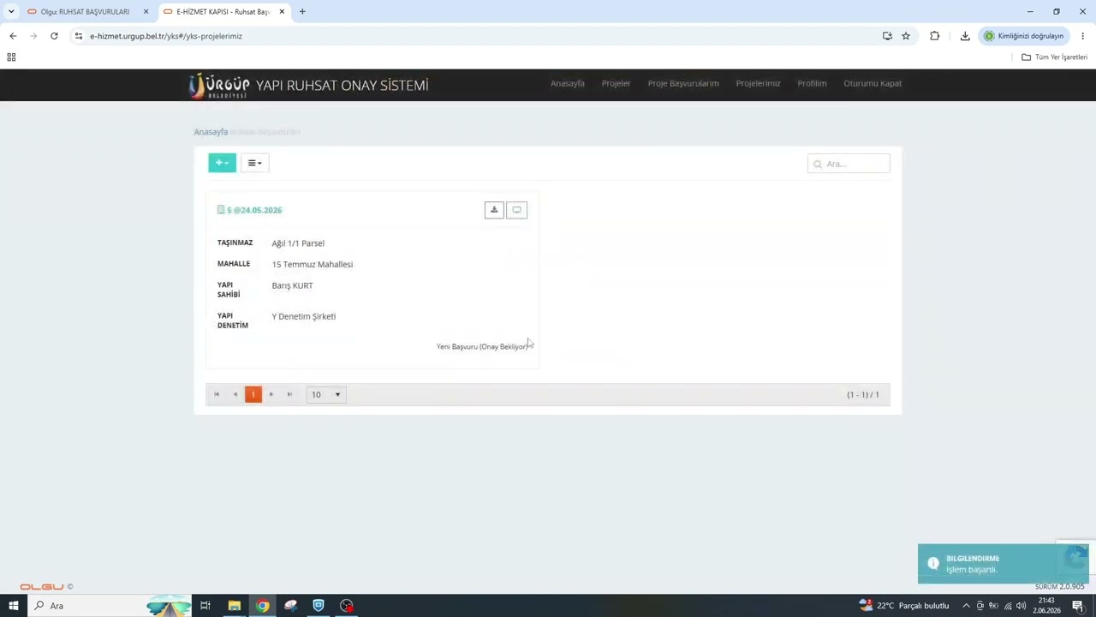Close the Olgu: RUHSAT BAŞVURULARI tab
The image size is (1096, 617).
(146, 12)
